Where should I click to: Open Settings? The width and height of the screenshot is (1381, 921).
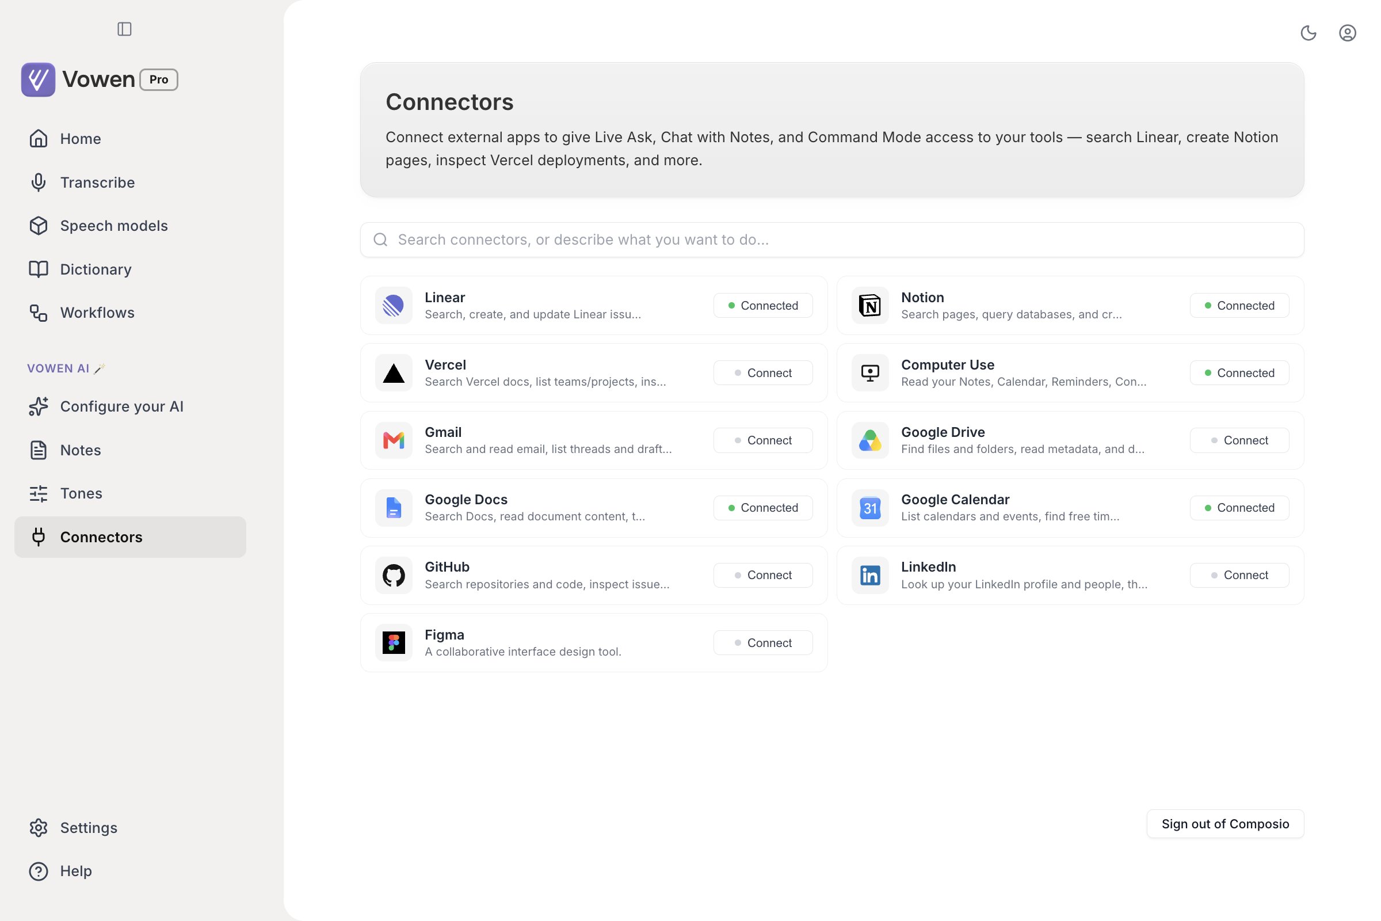click(x=130, y=828)
